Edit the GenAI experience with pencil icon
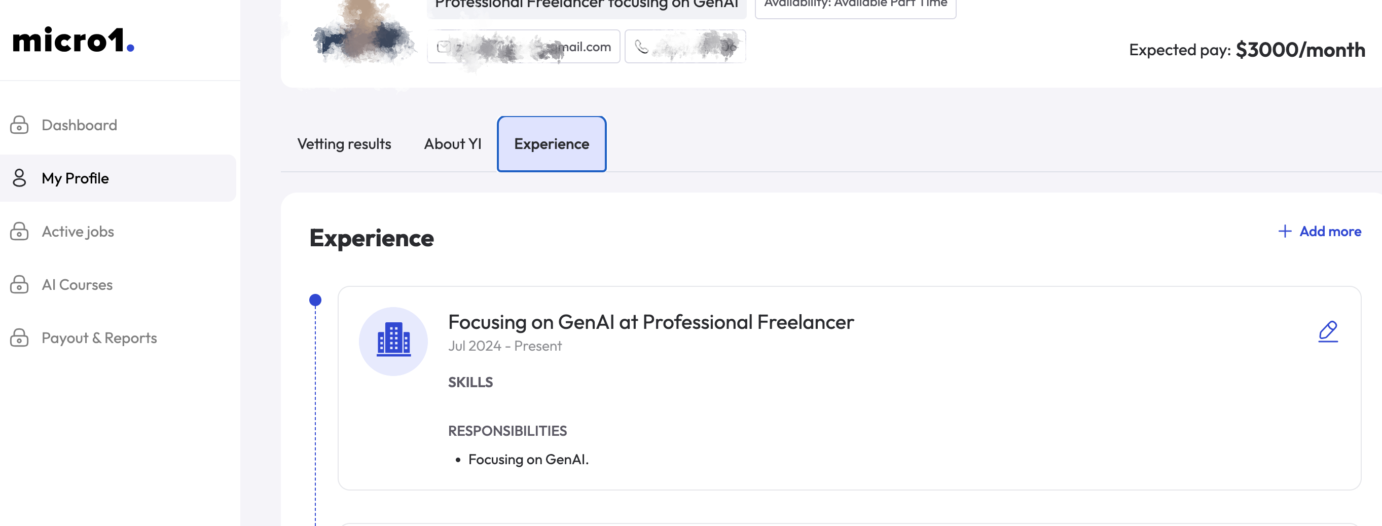Screen dimensions: 1382x526 (x=1328, y=331)
